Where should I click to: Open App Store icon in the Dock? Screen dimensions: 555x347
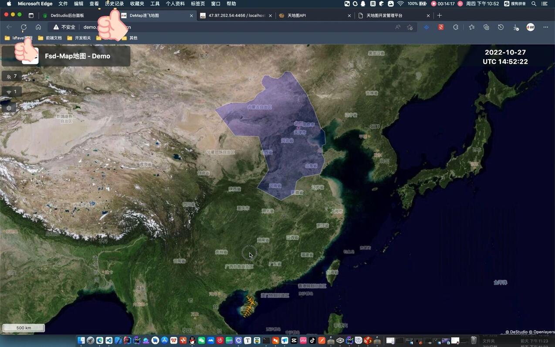point(164,340)
